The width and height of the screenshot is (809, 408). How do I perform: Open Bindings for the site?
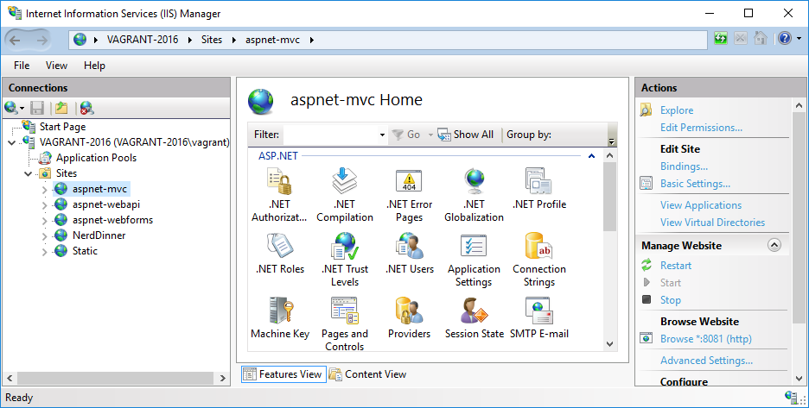coord(684,166)
